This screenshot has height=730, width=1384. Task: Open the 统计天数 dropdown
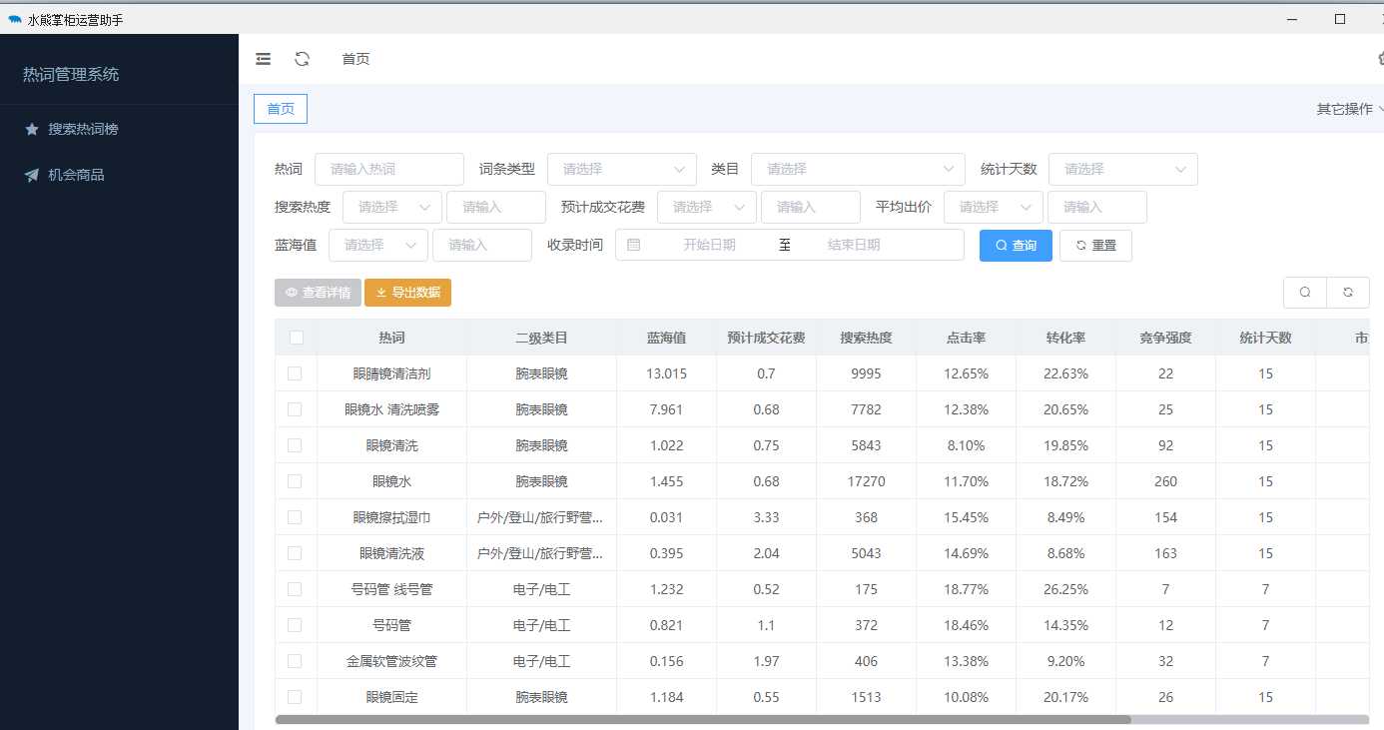pyautogui.click(x=1122, y=169)
